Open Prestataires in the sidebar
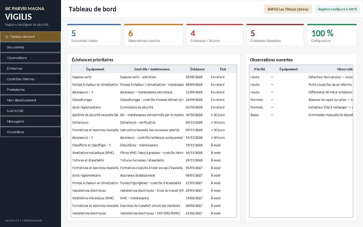The height and width of the screenshot is (227, 363). click(x=31, y=90)
